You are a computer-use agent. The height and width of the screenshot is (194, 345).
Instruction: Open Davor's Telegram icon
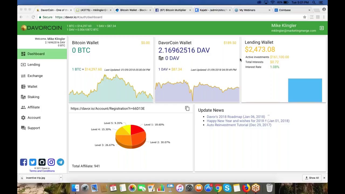click(60, 162)
